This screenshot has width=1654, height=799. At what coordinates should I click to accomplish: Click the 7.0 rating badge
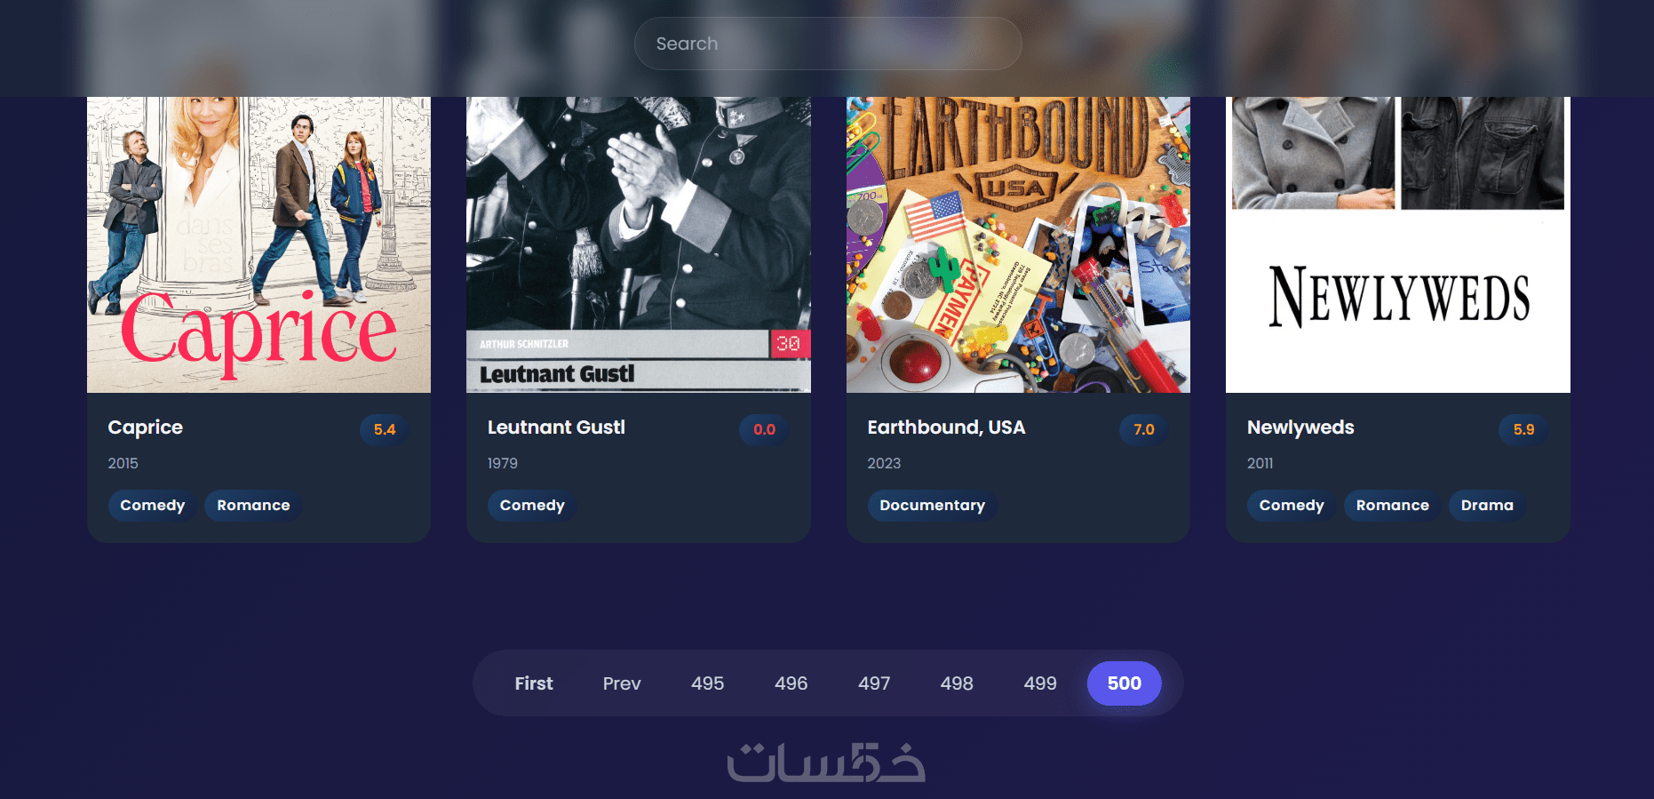[x=1144, y=429]
